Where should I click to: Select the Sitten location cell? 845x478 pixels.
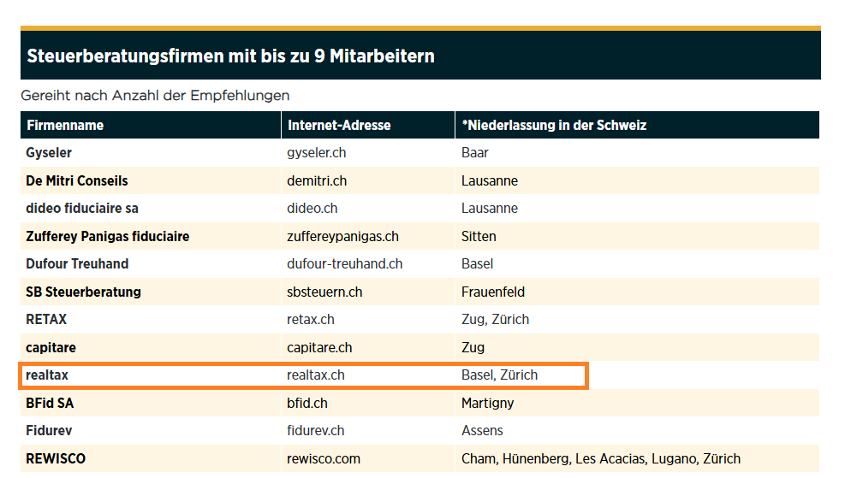click(x=479, y=236)
